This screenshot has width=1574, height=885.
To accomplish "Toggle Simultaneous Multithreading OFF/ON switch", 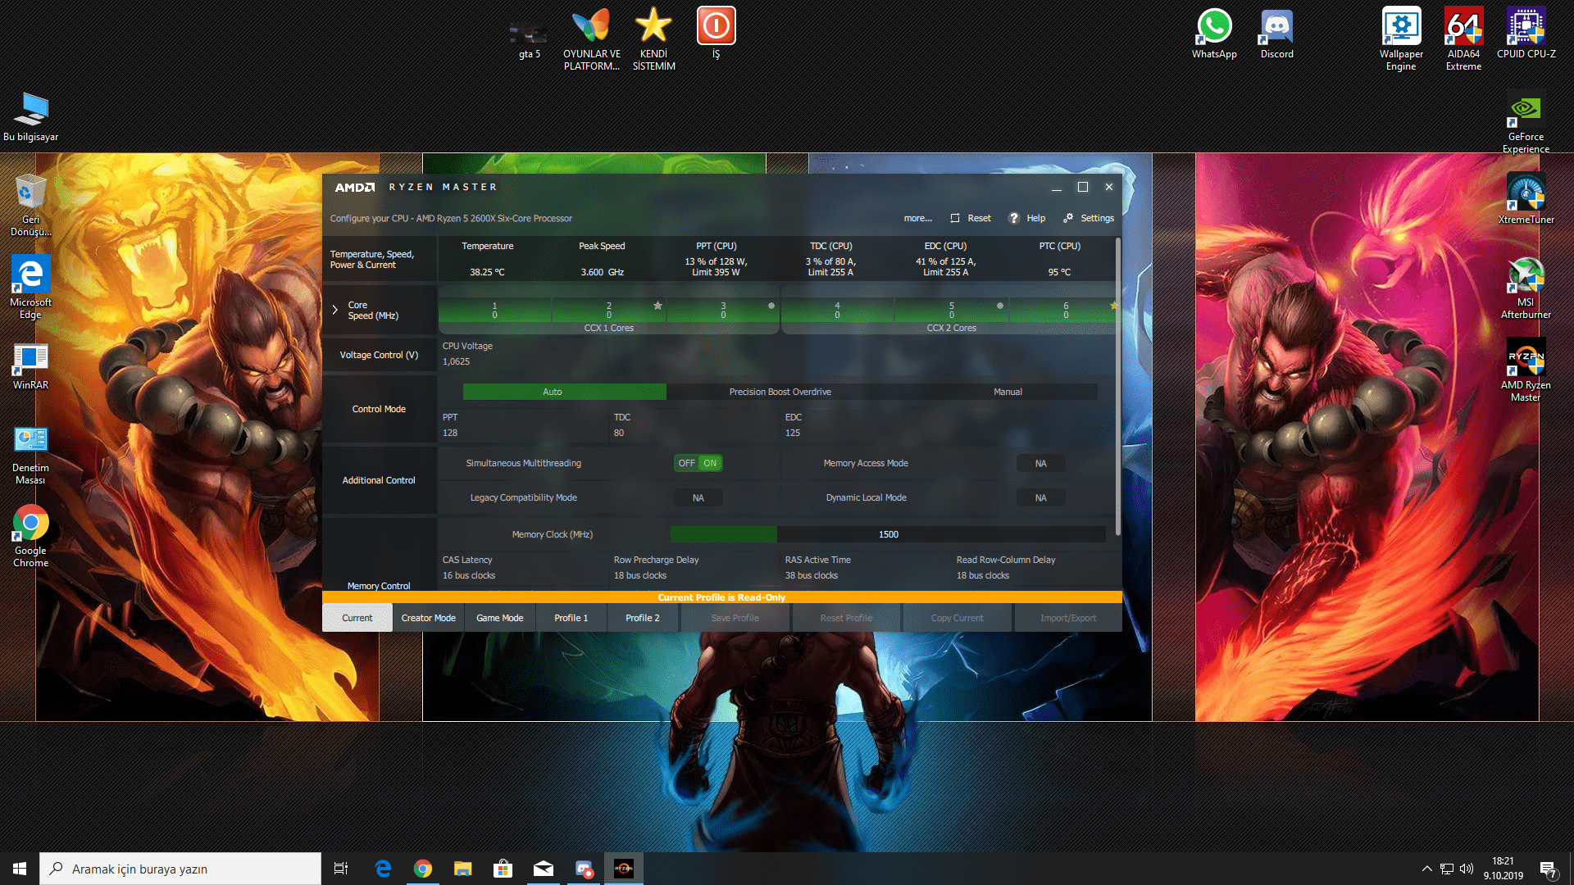I will [698, 463].
